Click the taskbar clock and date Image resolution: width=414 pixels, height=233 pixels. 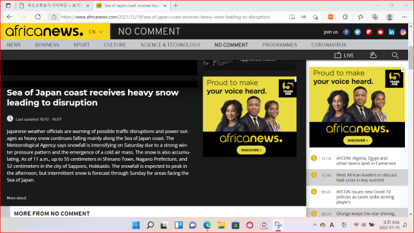point(389,225)
